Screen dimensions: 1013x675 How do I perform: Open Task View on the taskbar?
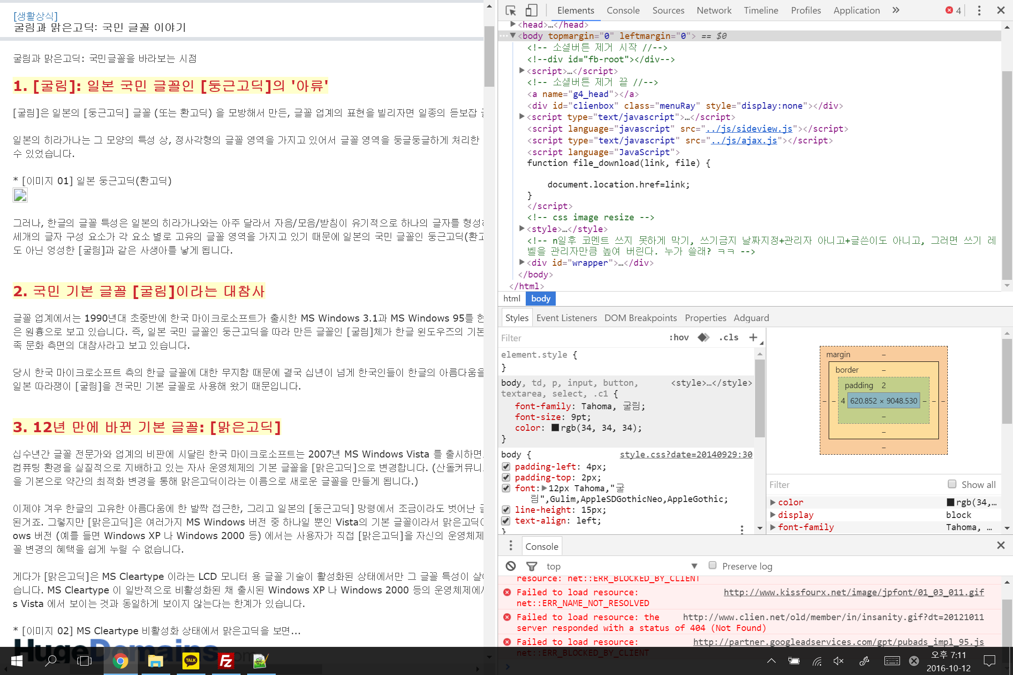[84, 661]
